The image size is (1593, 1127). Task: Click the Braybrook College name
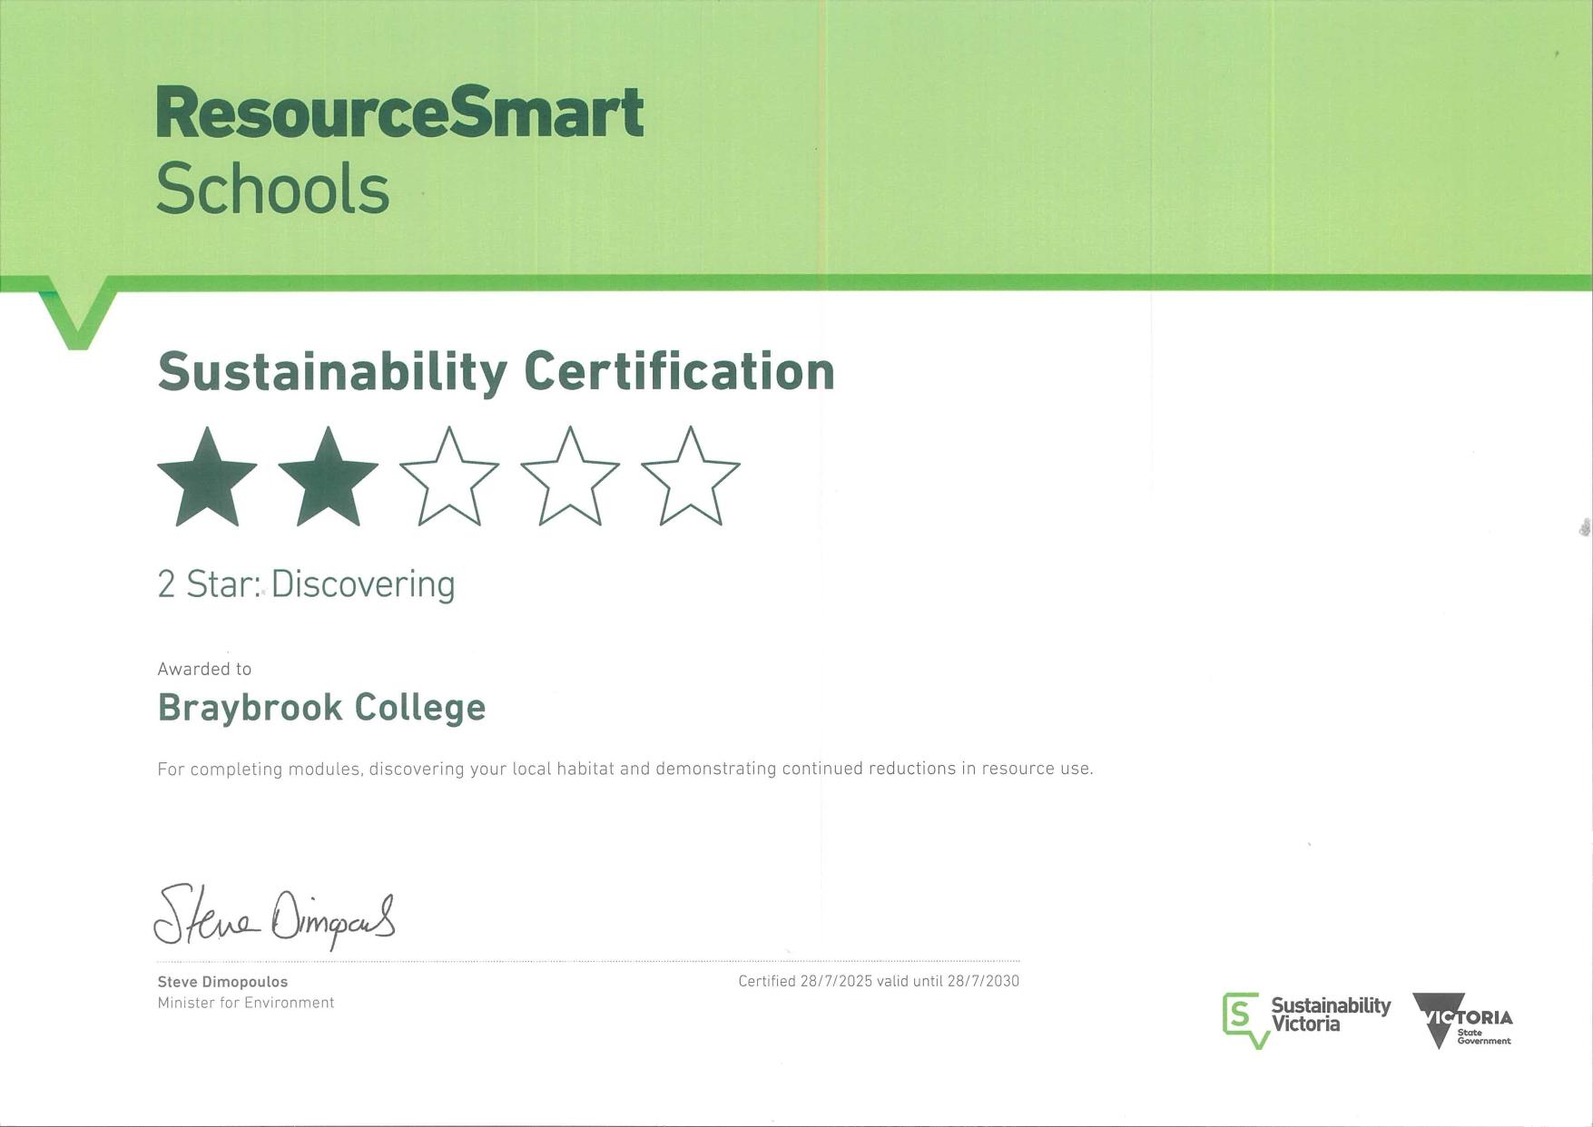click(321, 708)
